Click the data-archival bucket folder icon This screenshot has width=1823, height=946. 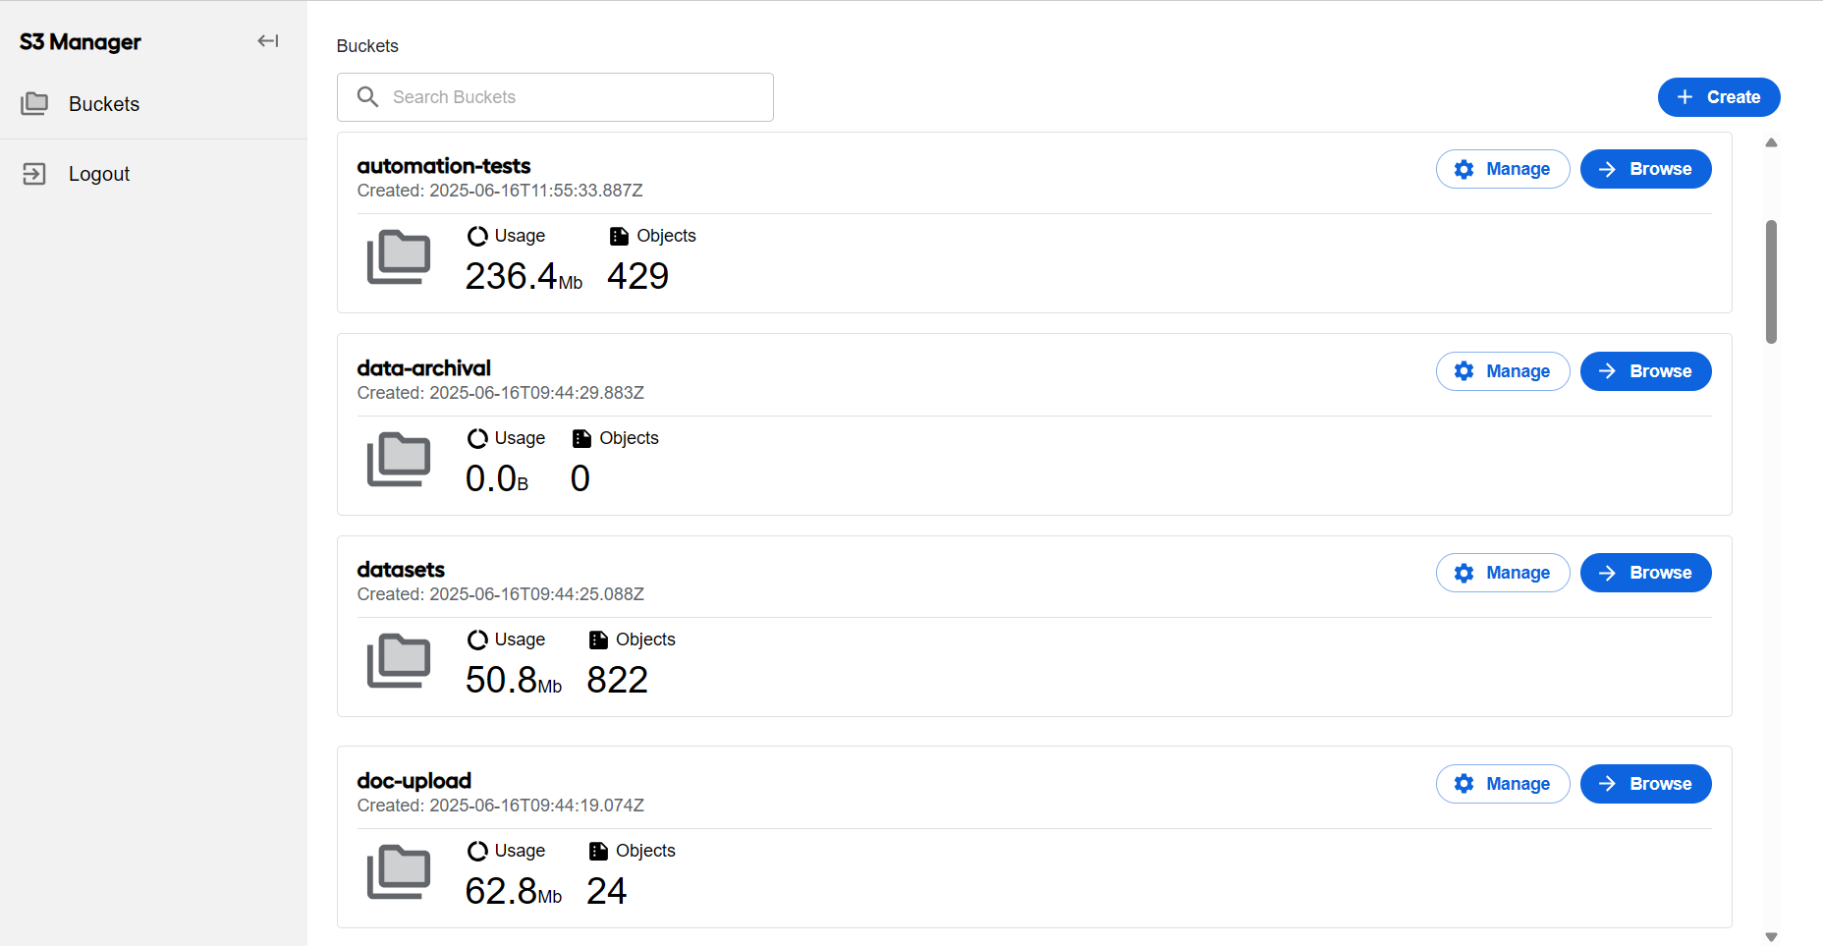click(399, 460)
